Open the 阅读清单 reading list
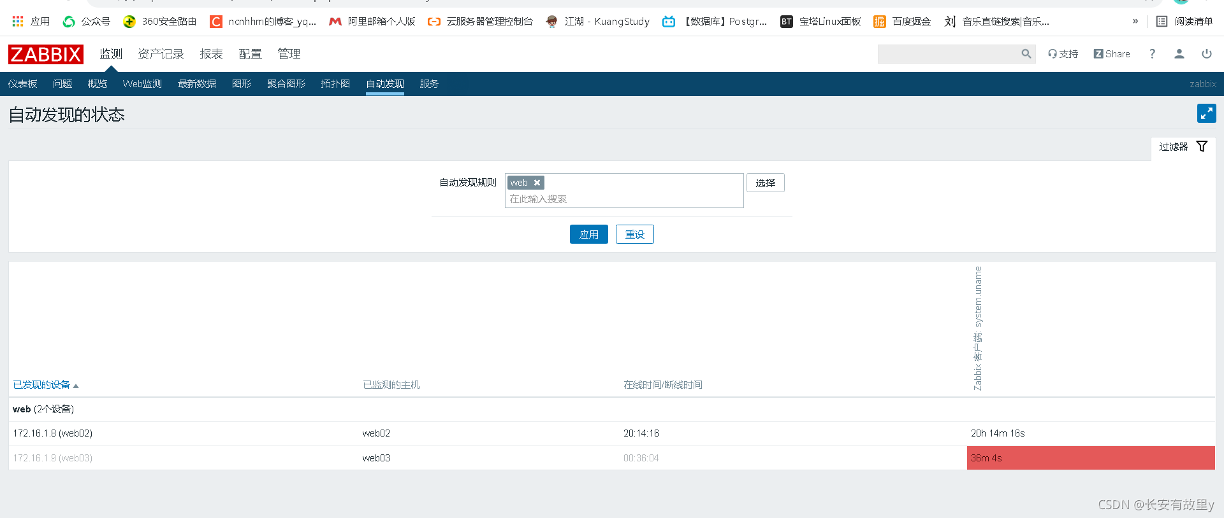 click(x=1184, y=21)
